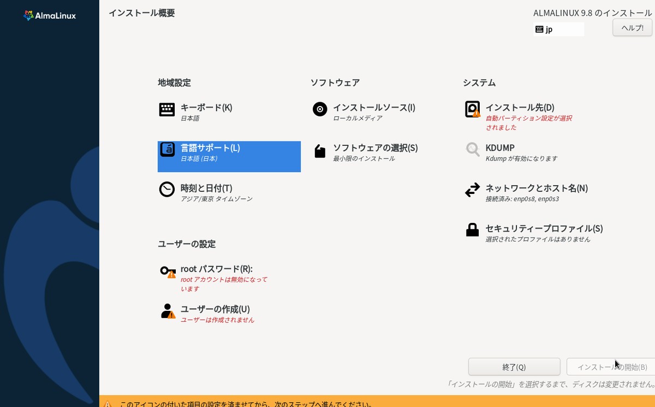Click the magnifier icon for KDUMP
Image resolution: width=655 pixels, height=407 pixels.
coord(472,149)
